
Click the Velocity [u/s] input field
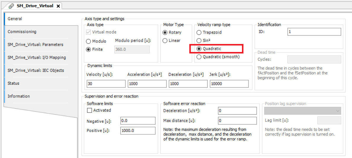coord(106,84)
